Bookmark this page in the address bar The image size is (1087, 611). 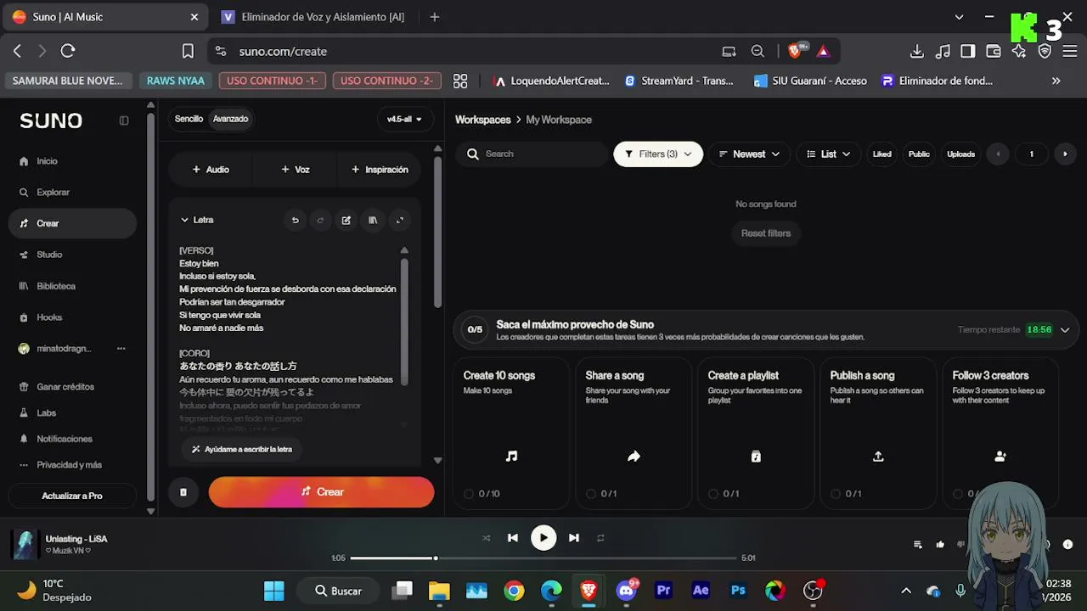click(x=189, y=51)
